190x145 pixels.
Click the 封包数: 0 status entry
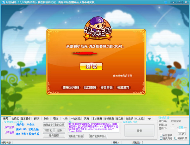click(x=138, y=142)
